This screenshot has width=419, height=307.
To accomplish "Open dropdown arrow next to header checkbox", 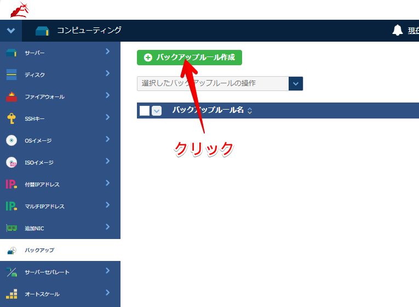I will 157,111.
